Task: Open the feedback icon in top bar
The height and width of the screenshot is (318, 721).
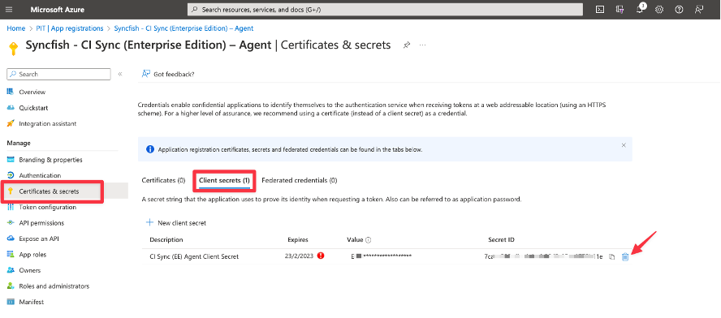Action: pyautogui.click(x=699, y=9)
